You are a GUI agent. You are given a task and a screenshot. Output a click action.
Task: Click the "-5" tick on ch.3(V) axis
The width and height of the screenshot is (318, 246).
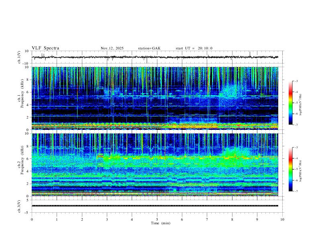[x=27, y=213]
